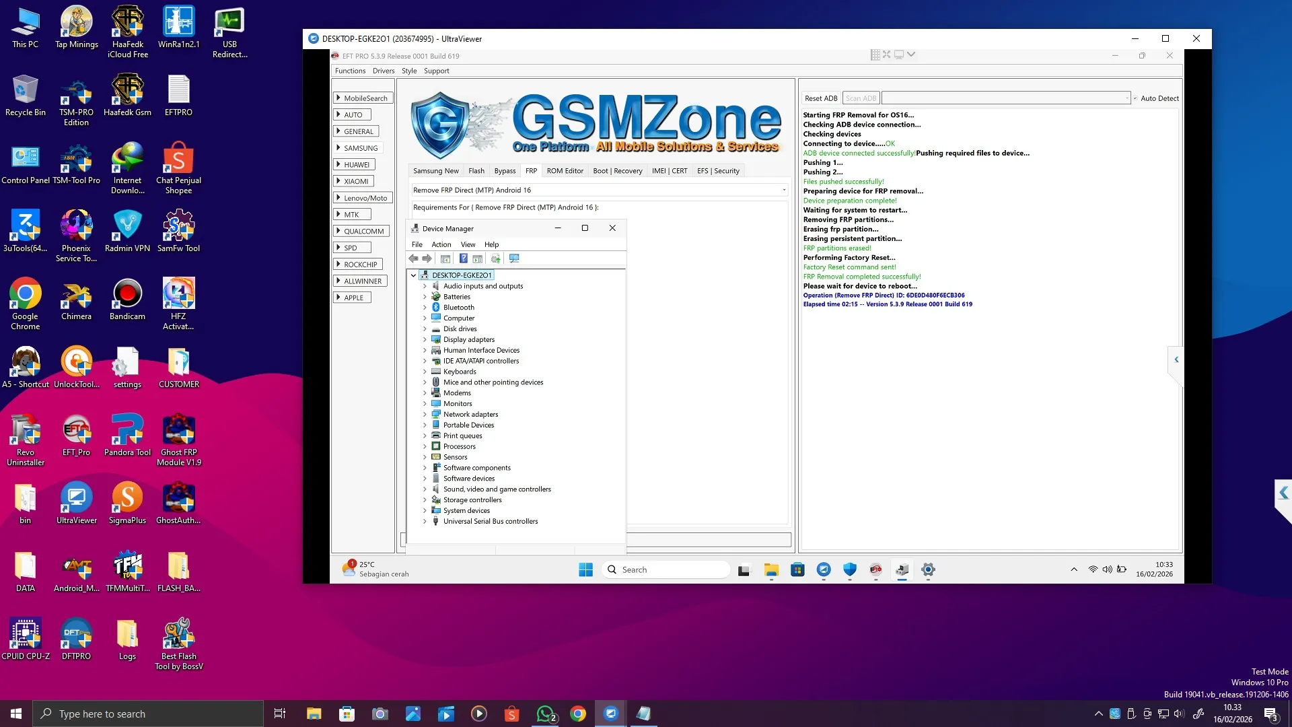The height and width of the screenshot is (727, 1292).
Task: Open WhatsApp from the taskbar
Action: tap(545, 714)
